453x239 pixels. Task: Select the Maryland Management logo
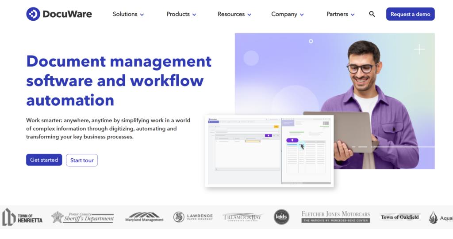tap(144, 217)
